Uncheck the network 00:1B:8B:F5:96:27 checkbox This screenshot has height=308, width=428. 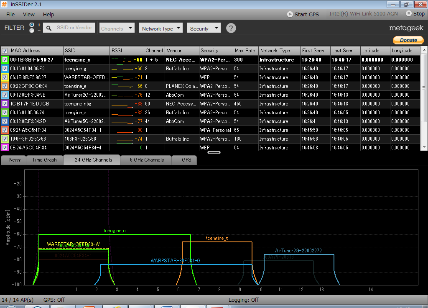(5, 60)
